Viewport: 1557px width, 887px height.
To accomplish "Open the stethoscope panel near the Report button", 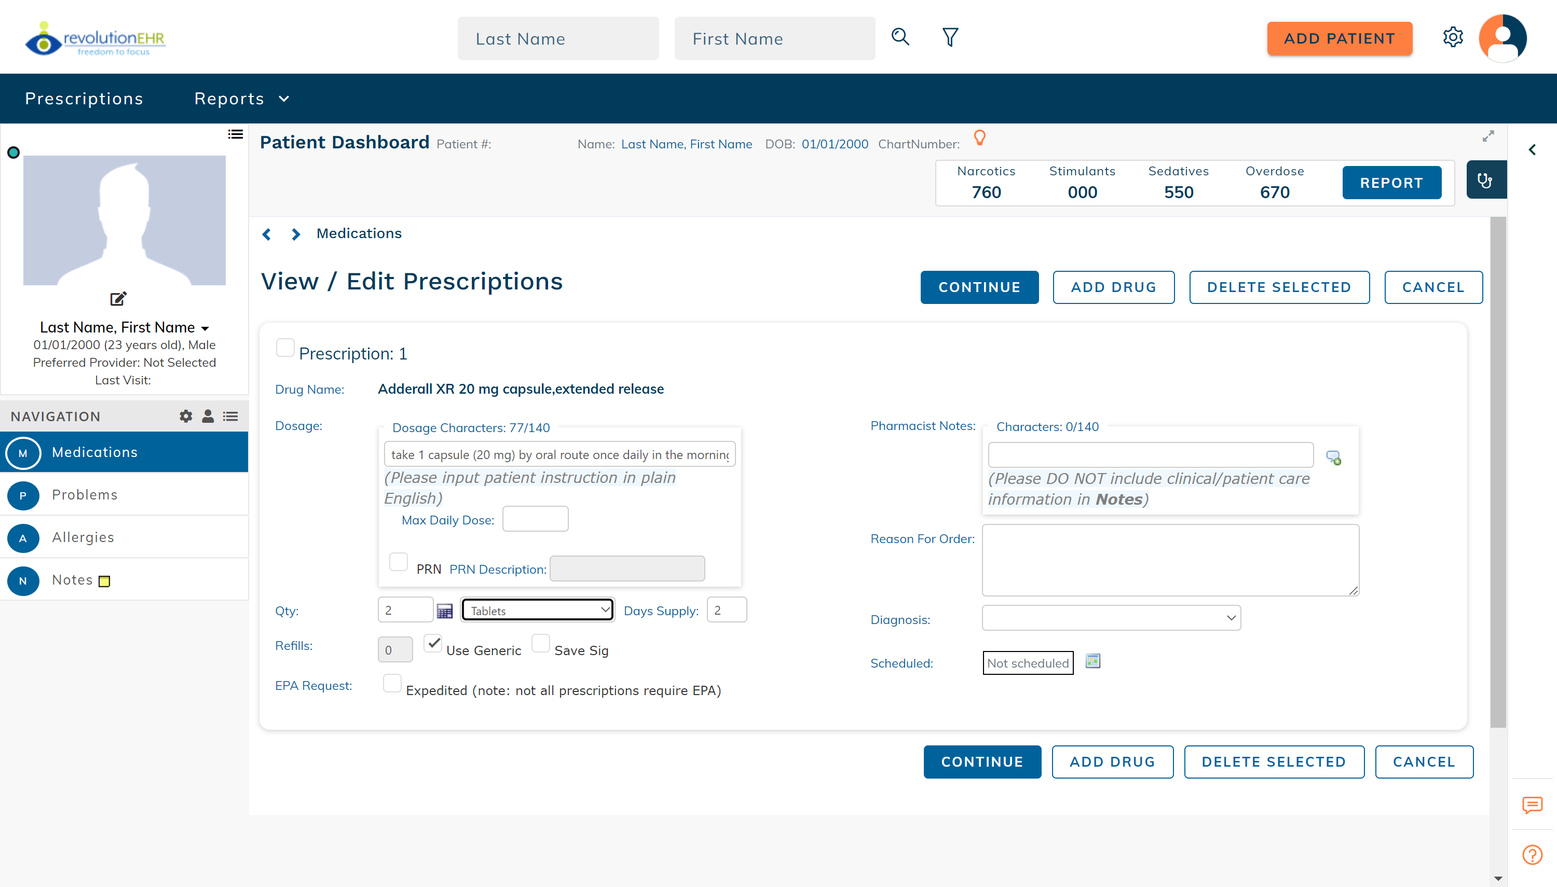I will 1485,179.
